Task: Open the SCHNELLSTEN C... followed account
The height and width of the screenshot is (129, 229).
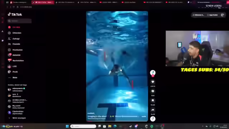Action: (18, 101)
